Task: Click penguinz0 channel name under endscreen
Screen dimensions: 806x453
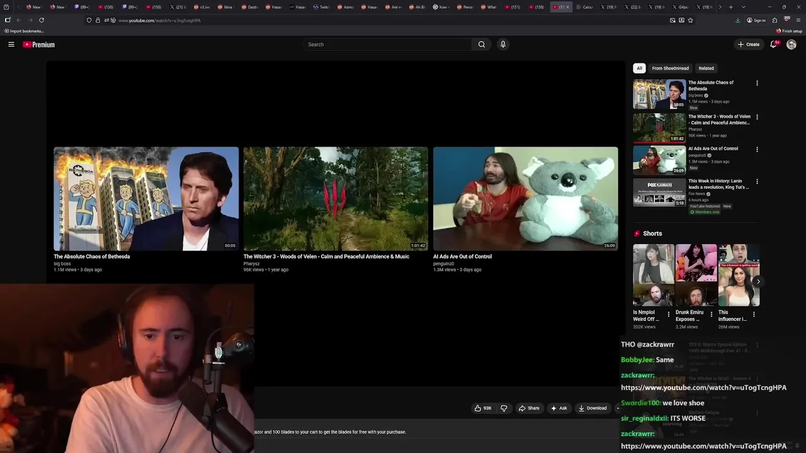Action: (443, 264)
